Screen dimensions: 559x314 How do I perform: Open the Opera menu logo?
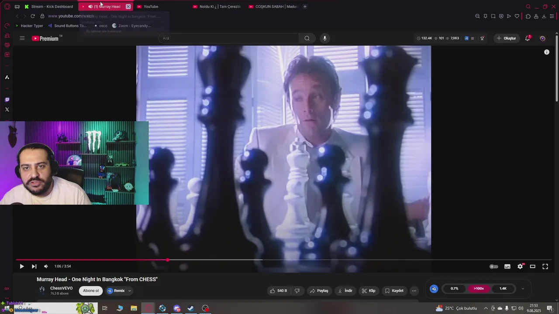pos(7,7)
